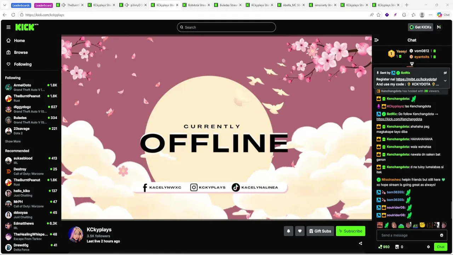Open ddooyaa recommended channel
This screenshot has width=453, height=255.
point(31,215)
